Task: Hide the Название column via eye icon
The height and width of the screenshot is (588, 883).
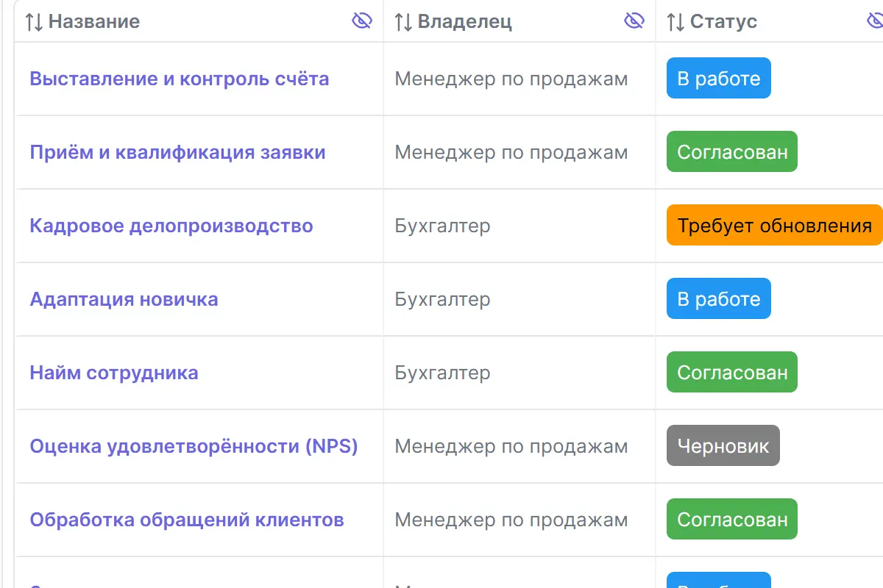Action: [x=362, y=21]
